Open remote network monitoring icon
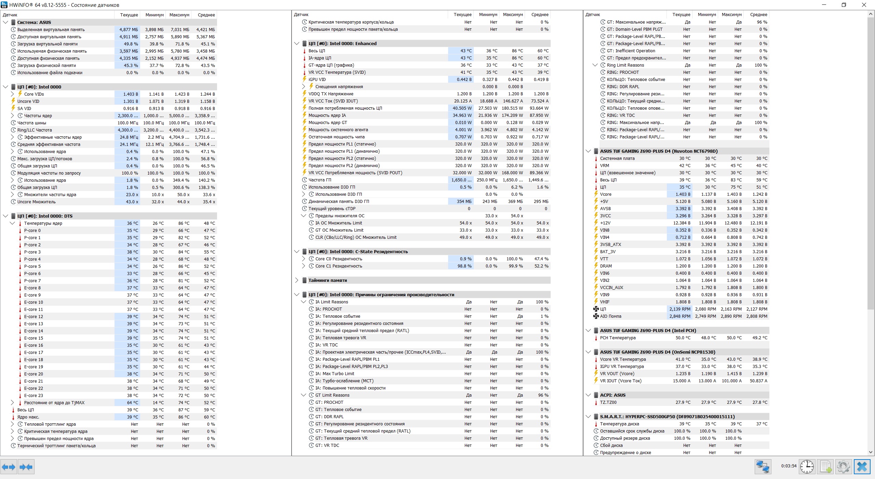The width and height of the screenshot is (875, 479). click(763, 467)
